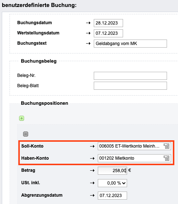Click into the empty Beleg-Nr. field
The image size is (178, 204).
coord(130,76)
